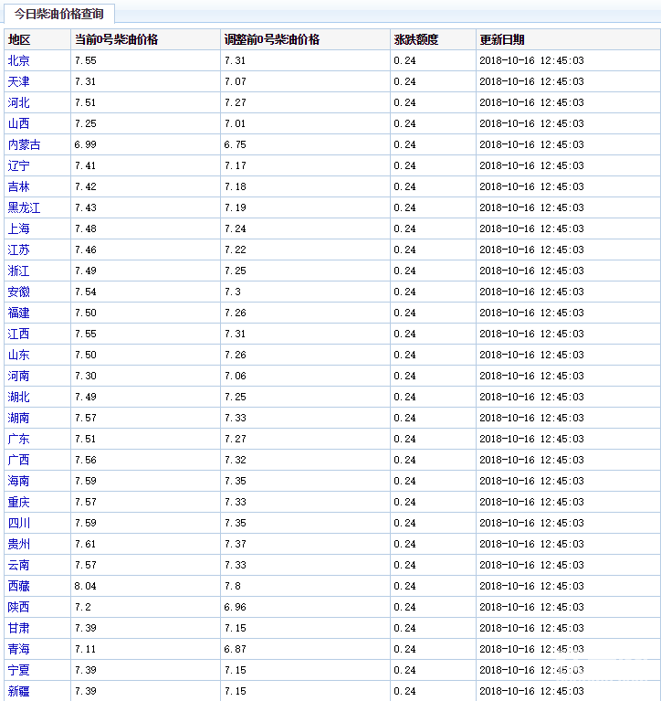Open the 四川 region link
Image resolution: width=661 pixels, height=701 pixels.
[x=19, y=523]
